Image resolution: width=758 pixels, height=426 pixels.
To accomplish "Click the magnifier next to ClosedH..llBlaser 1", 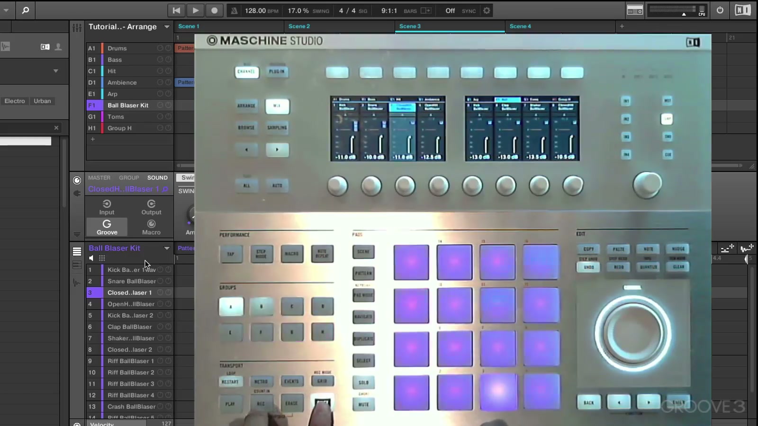I will 165,189.
